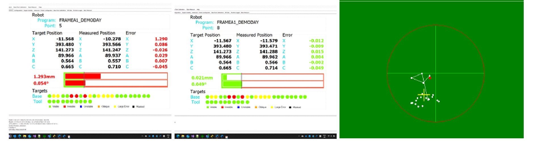Click measured Y value 393.471
545x159 pixels.
click(x=269, y=46)
